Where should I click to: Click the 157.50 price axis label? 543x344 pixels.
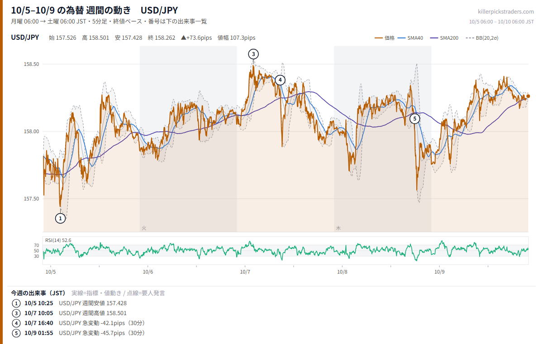31,199
